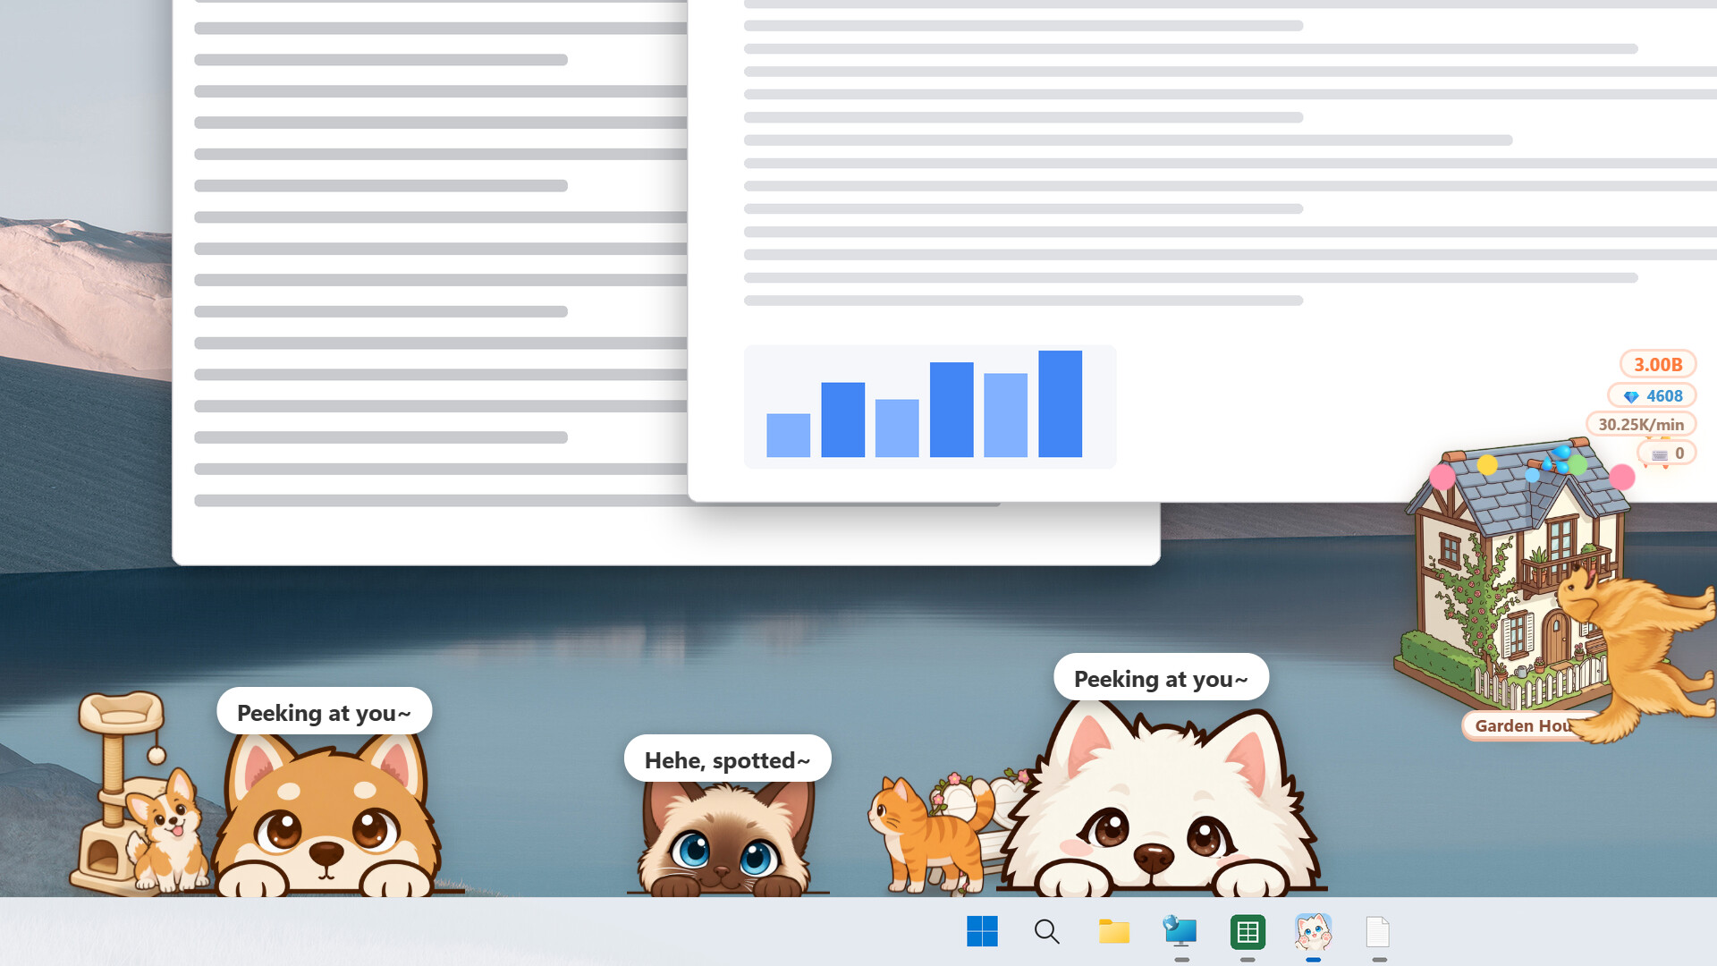Image resolution: width=1717 pixels, height=966 pixels.
Task: Click the 30.25K/min income rate
Action: pyautogui.click(x=1641, y=424)
